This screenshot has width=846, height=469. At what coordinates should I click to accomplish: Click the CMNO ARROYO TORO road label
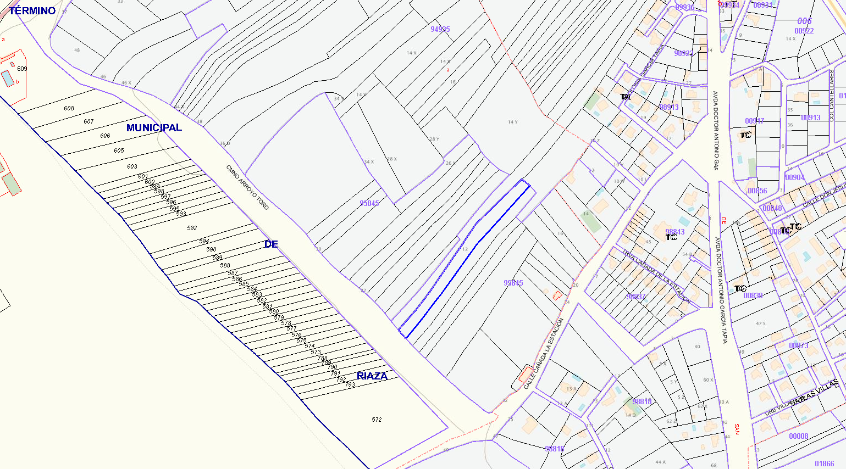click(247, 187)
